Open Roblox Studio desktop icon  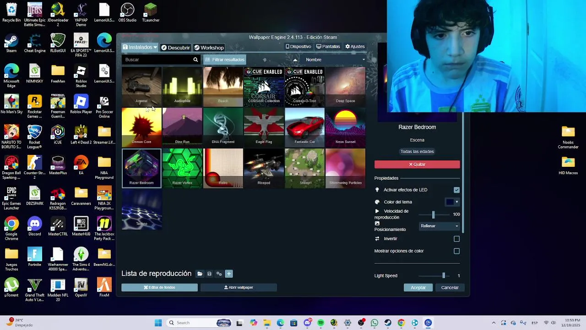(81, 76)
